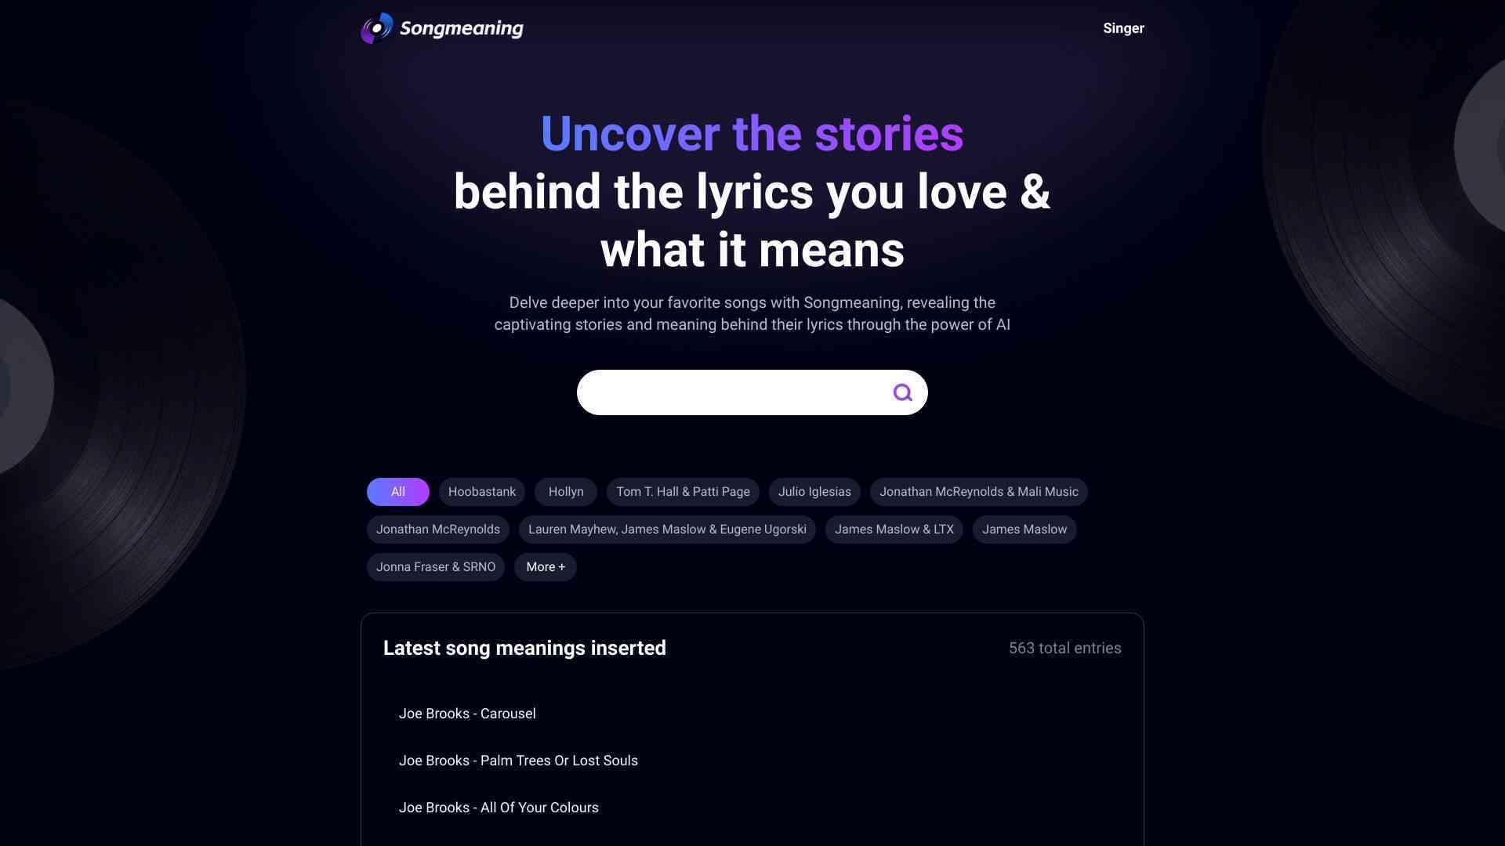The image size is (1505, 846).
Task: Click Joe Brooks Palm Trees Or Lost Souls
Action: [x=518, y=761]
